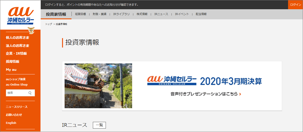This screenshot has width=303, height=132.
Task: Open the 投資家情報 tab
Action: point(56,14)
